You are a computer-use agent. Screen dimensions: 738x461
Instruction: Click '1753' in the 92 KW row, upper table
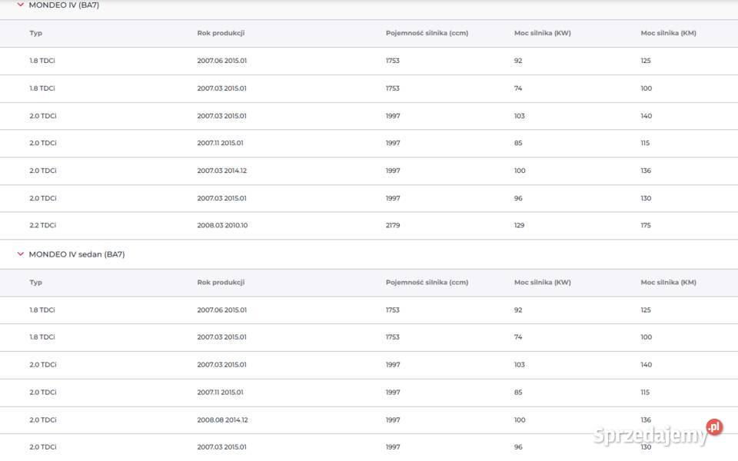[x=393, y=61]
